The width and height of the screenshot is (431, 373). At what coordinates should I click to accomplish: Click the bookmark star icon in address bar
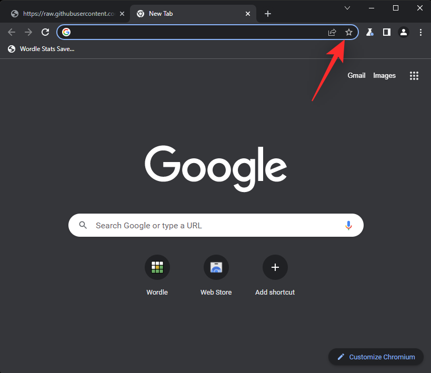click(348, 33)
